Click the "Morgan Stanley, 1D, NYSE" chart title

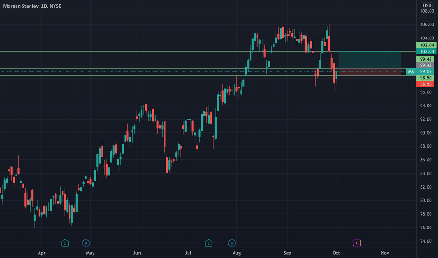pyautogui.click(x=32, y=6)
